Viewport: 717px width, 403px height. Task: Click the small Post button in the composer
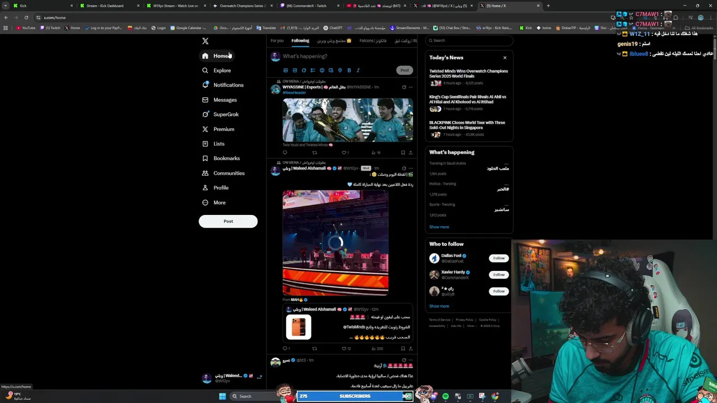[404, 70]
